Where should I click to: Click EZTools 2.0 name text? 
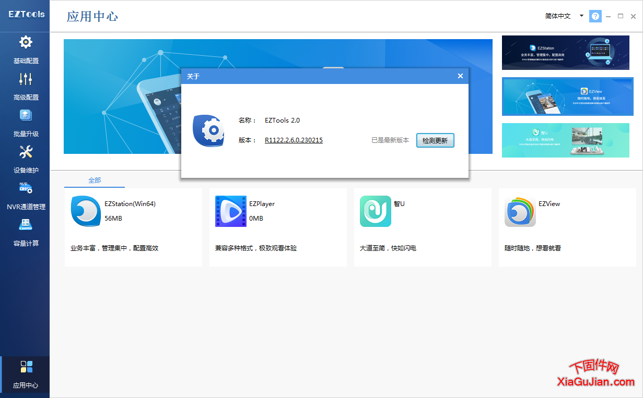tap(282, 120)
